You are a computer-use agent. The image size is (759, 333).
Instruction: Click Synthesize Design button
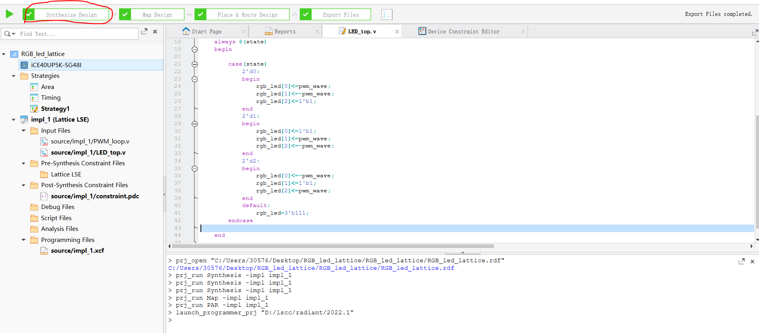(71, 15)
